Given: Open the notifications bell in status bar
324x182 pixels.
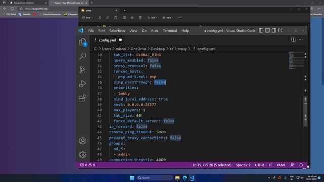Looking at the screenshot, I should click(x=301, y=165).
